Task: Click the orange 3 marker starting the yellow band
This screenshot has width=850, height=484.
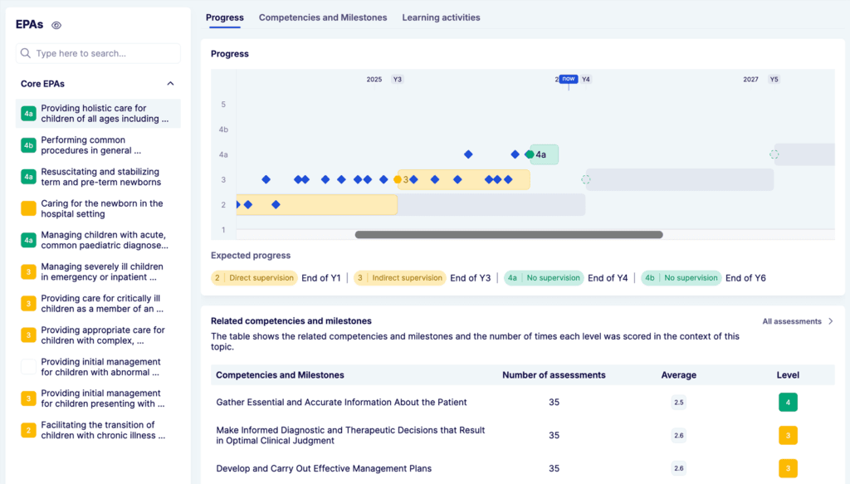Action: [x=398, y=178]
